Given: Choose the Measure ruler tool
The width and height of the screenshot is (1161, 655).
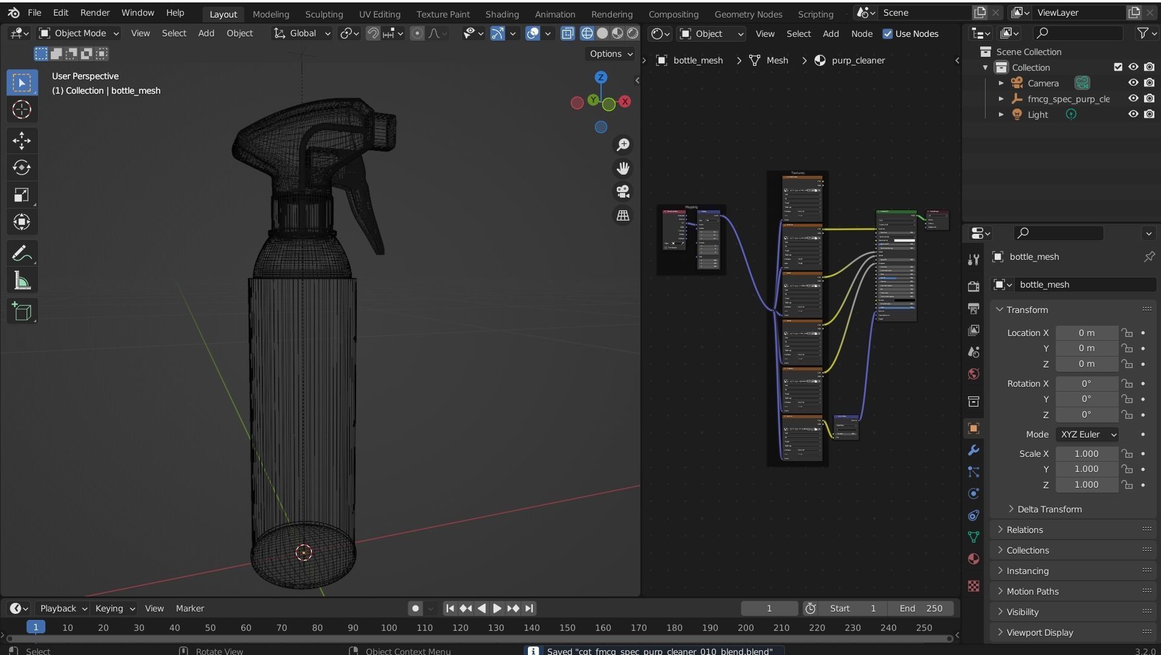Looking at the screenshot, I should pyautogui.click(x=22, y=281).
